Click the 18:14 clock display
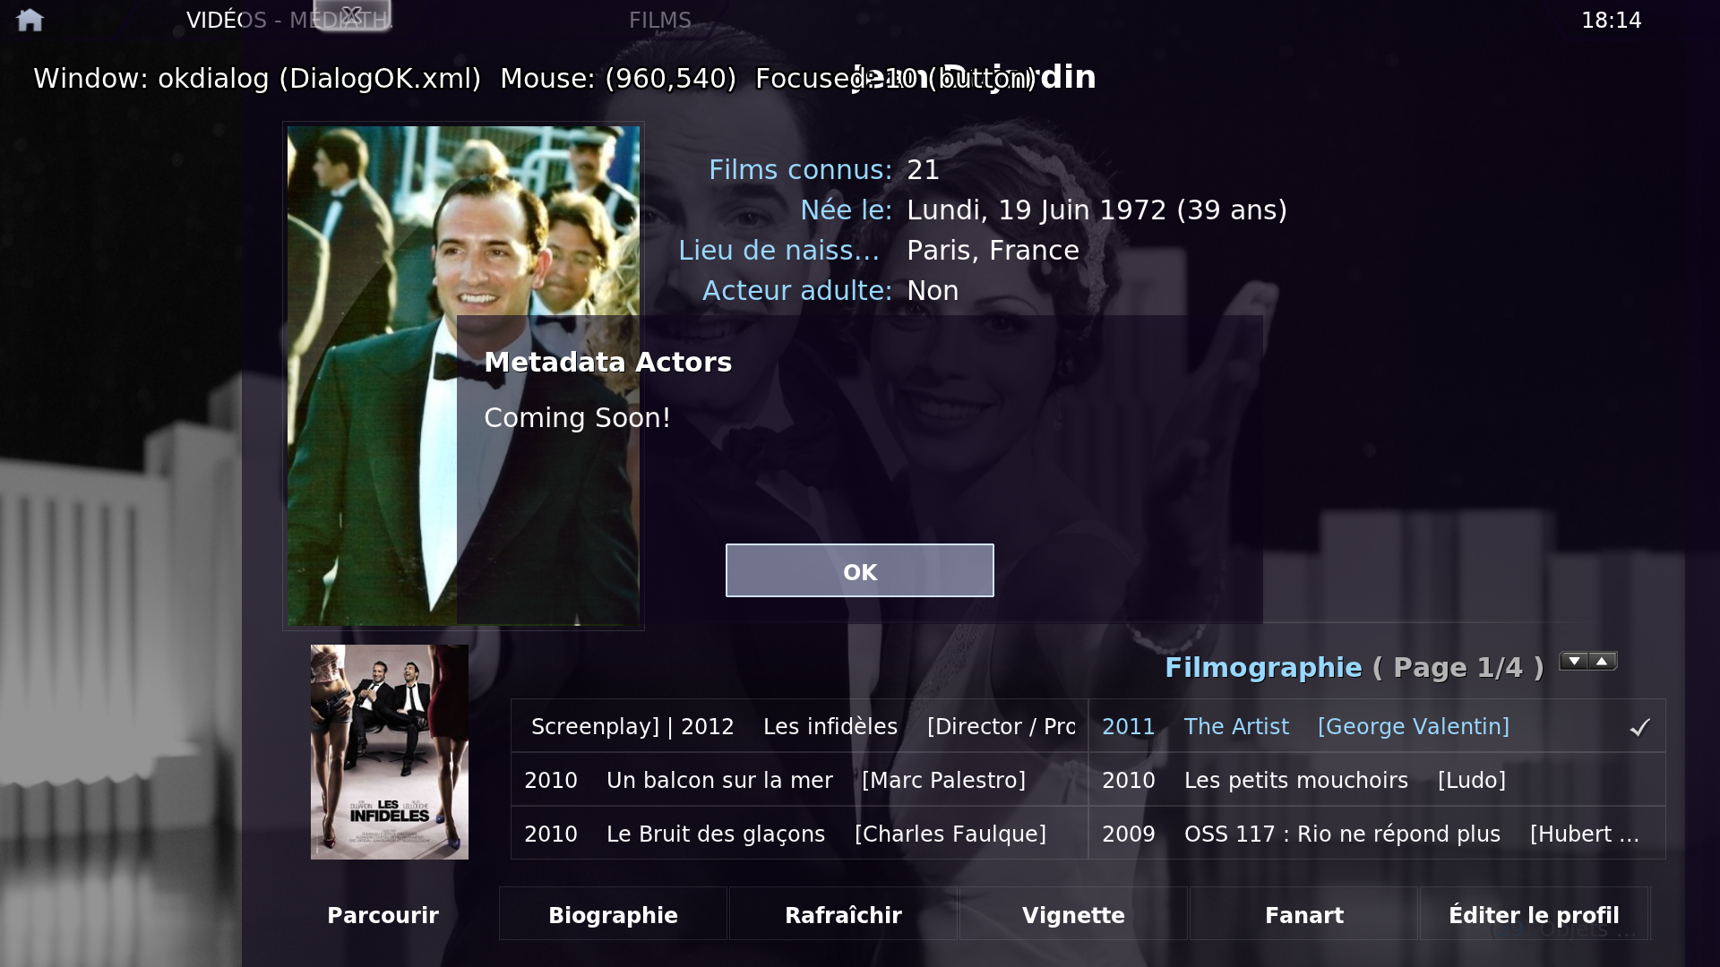 [x=1611, y=21]
